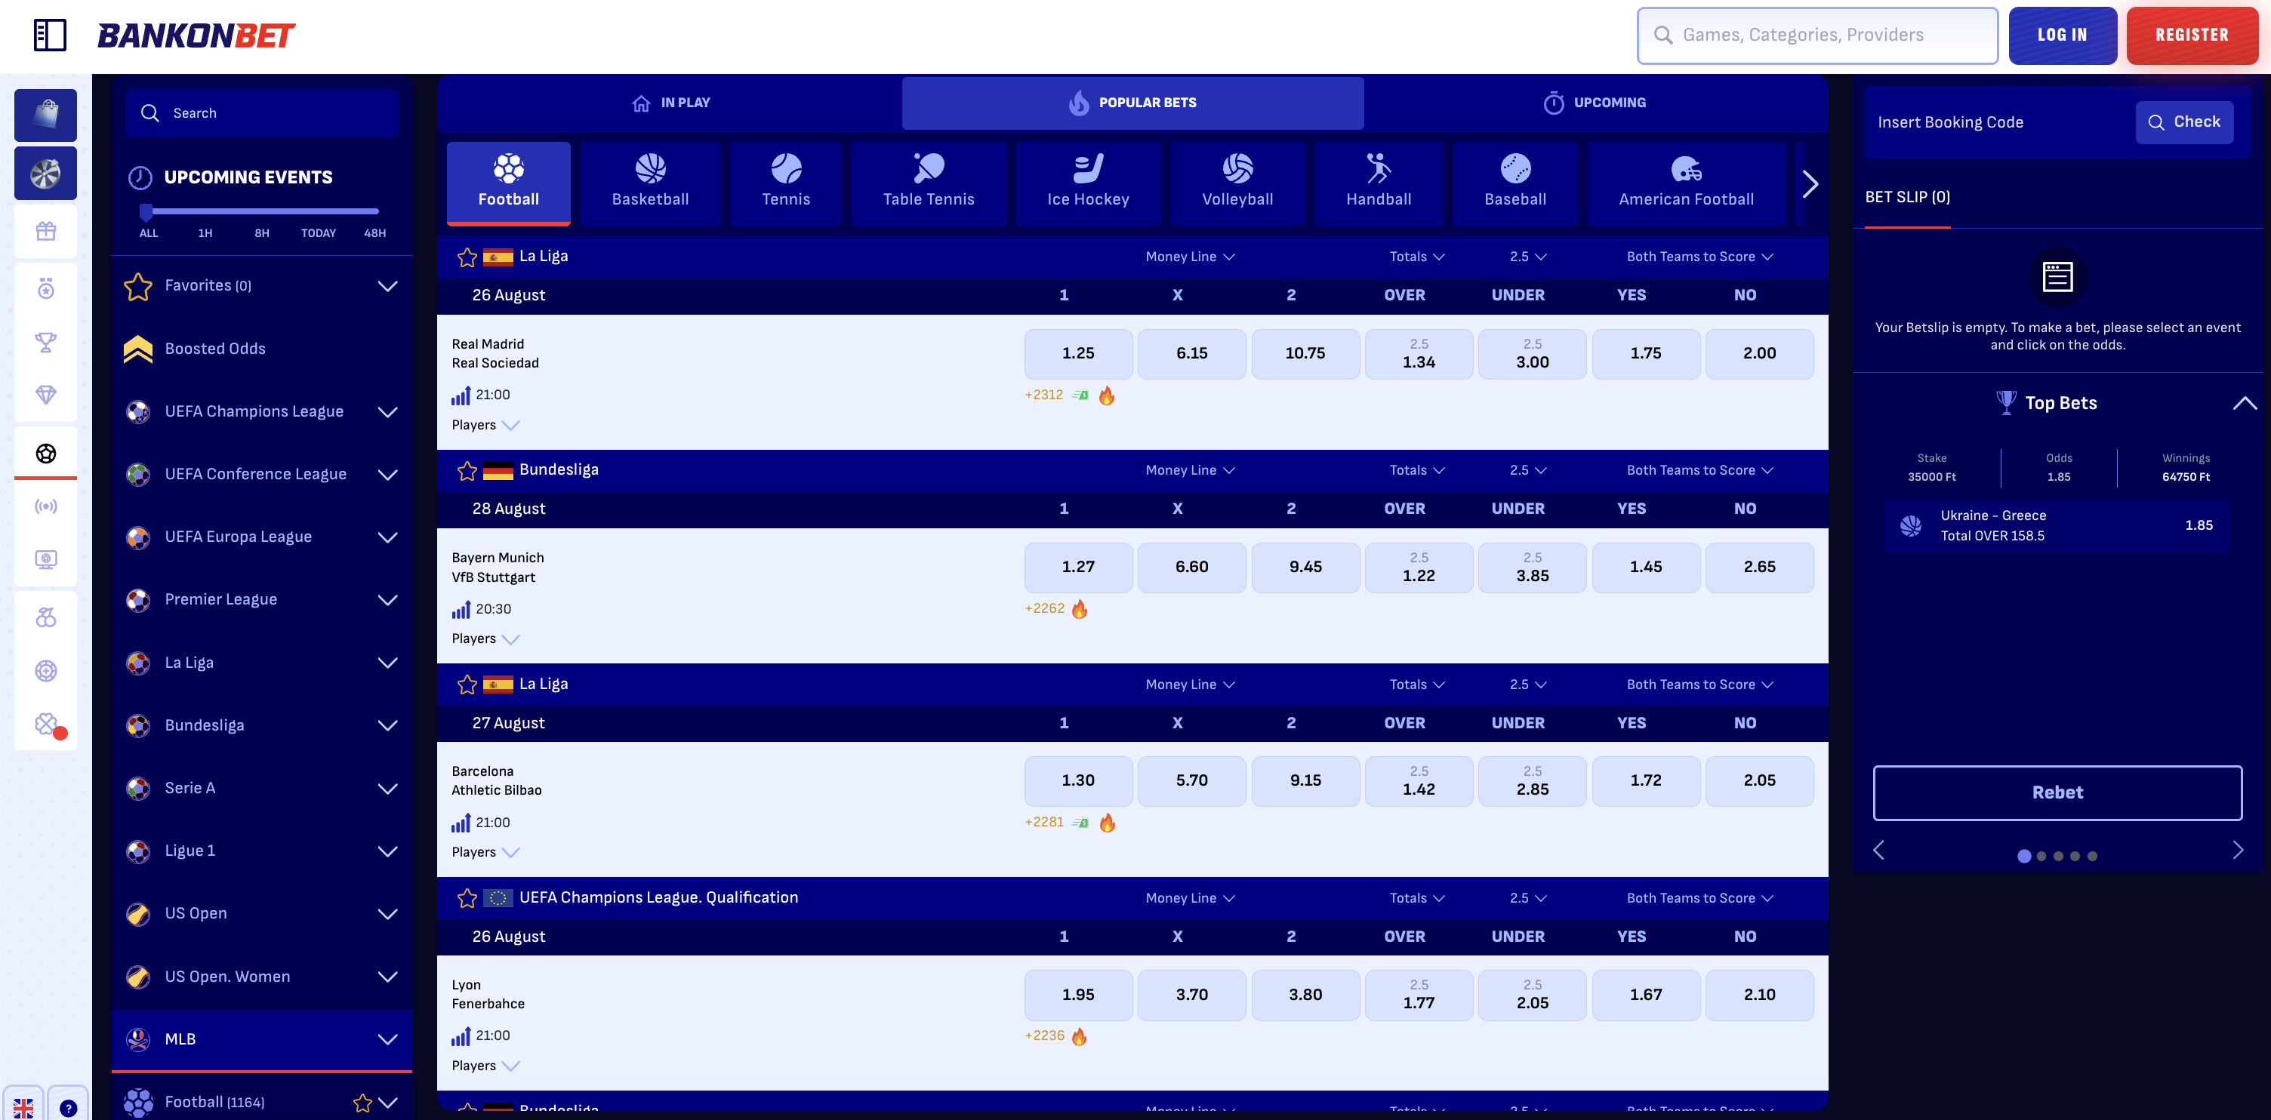This screenshot has width=2271, height=1120.
Task: Open the UK flag language selector
Action: (24, 1108)
